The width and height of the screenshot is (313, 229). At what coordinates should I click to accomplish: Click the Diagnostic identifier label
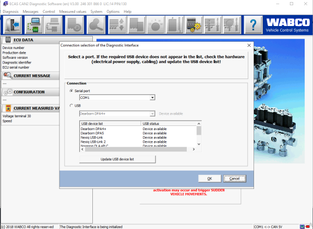[17, 62]
